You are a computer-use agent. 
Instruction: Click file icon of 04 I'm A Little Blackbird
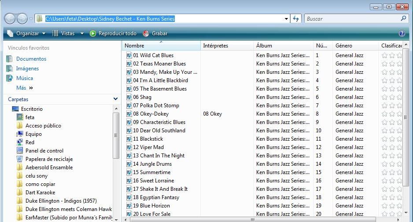pyautogui.click(x=129, y=80)
